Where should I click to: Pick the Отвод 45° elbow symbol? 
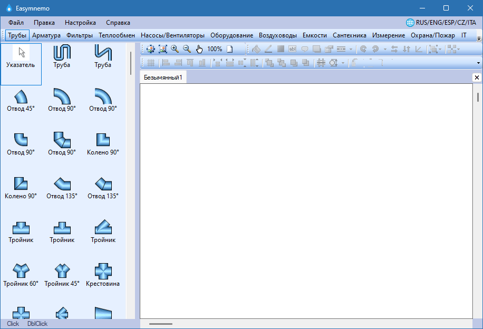click(21, 100)
